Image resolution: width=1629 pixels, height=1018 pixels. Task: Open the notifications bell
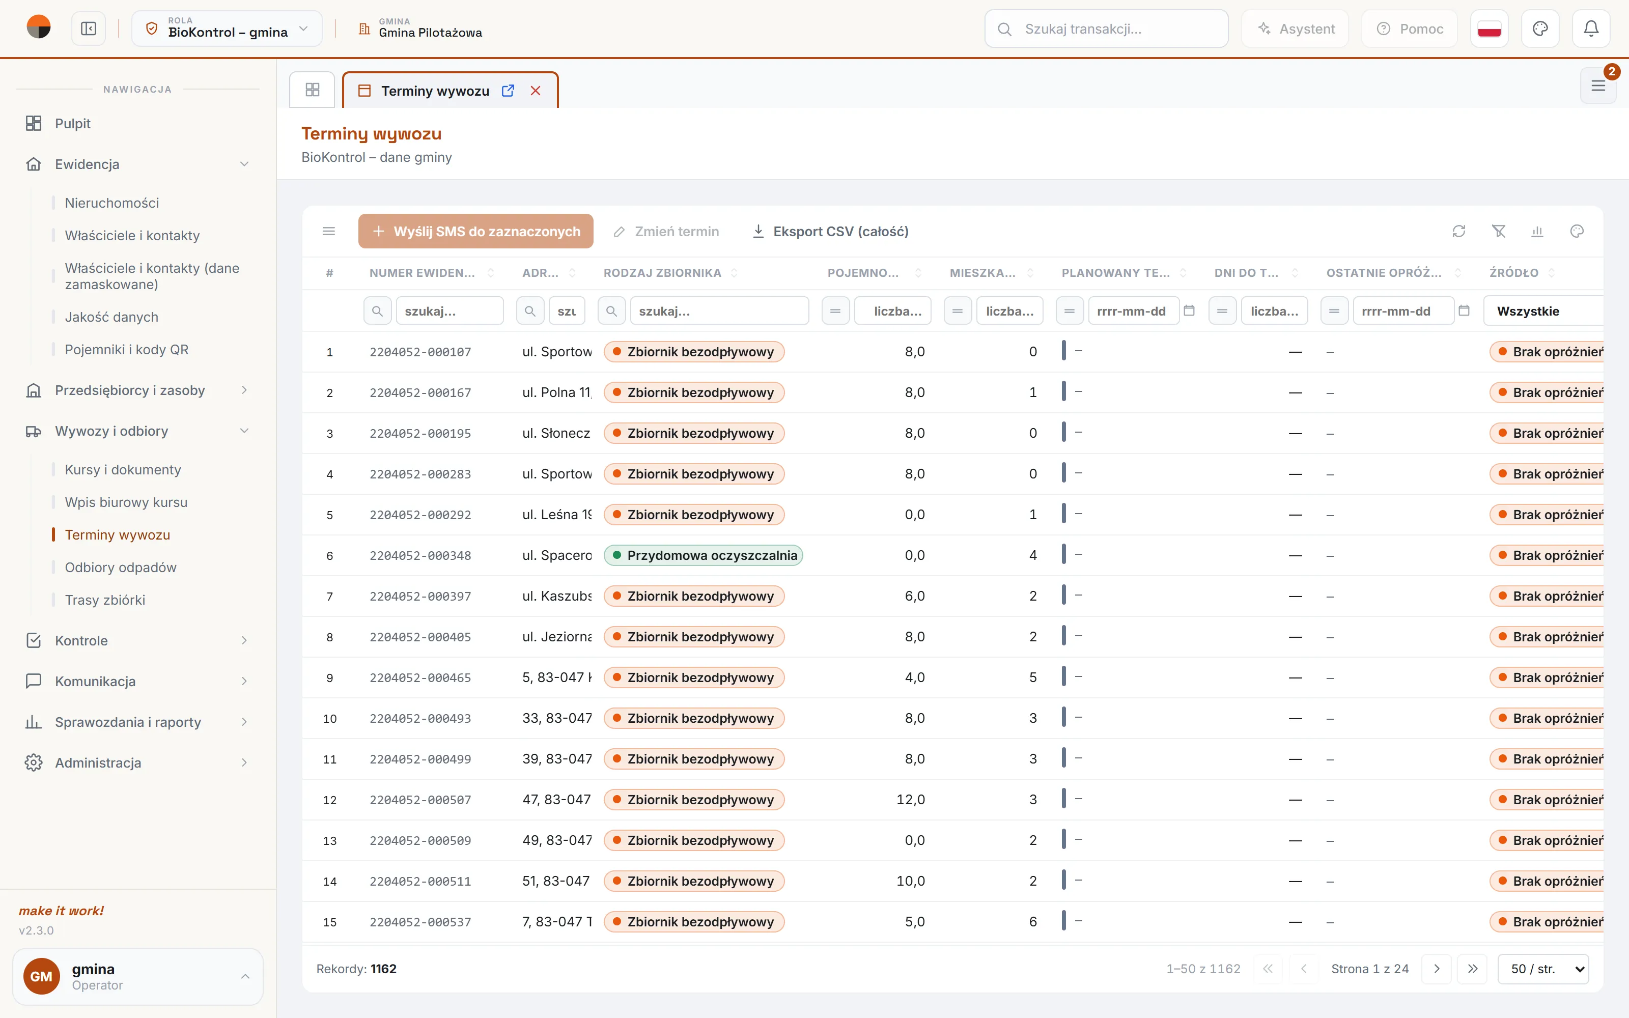coord(1591,29)
